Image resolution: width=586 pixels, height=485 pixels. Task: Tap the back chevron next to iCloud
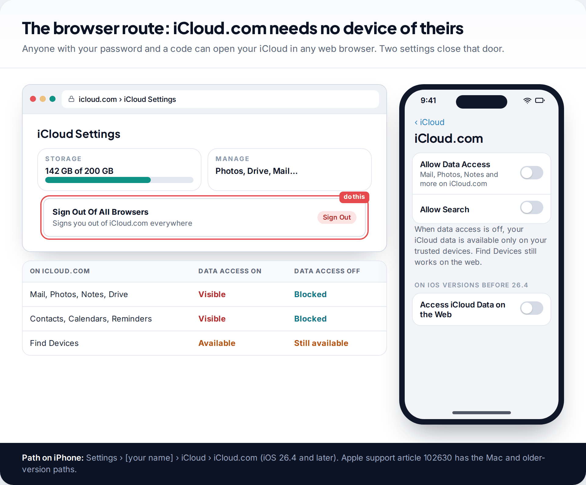pyautogui.click(x=416, y=122)
